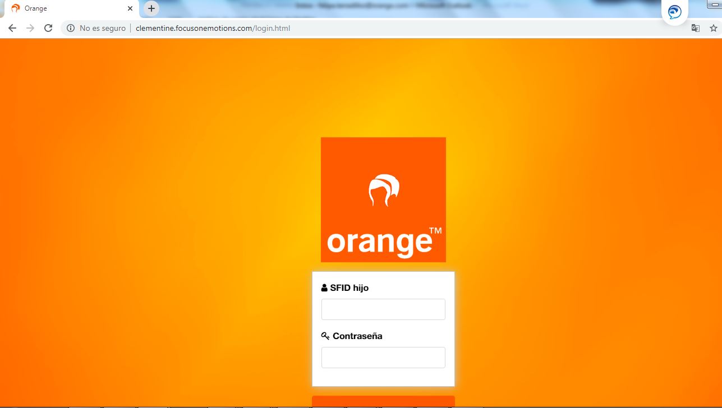
Task: Open a new browser tab
Action: (x=151, y=8)
